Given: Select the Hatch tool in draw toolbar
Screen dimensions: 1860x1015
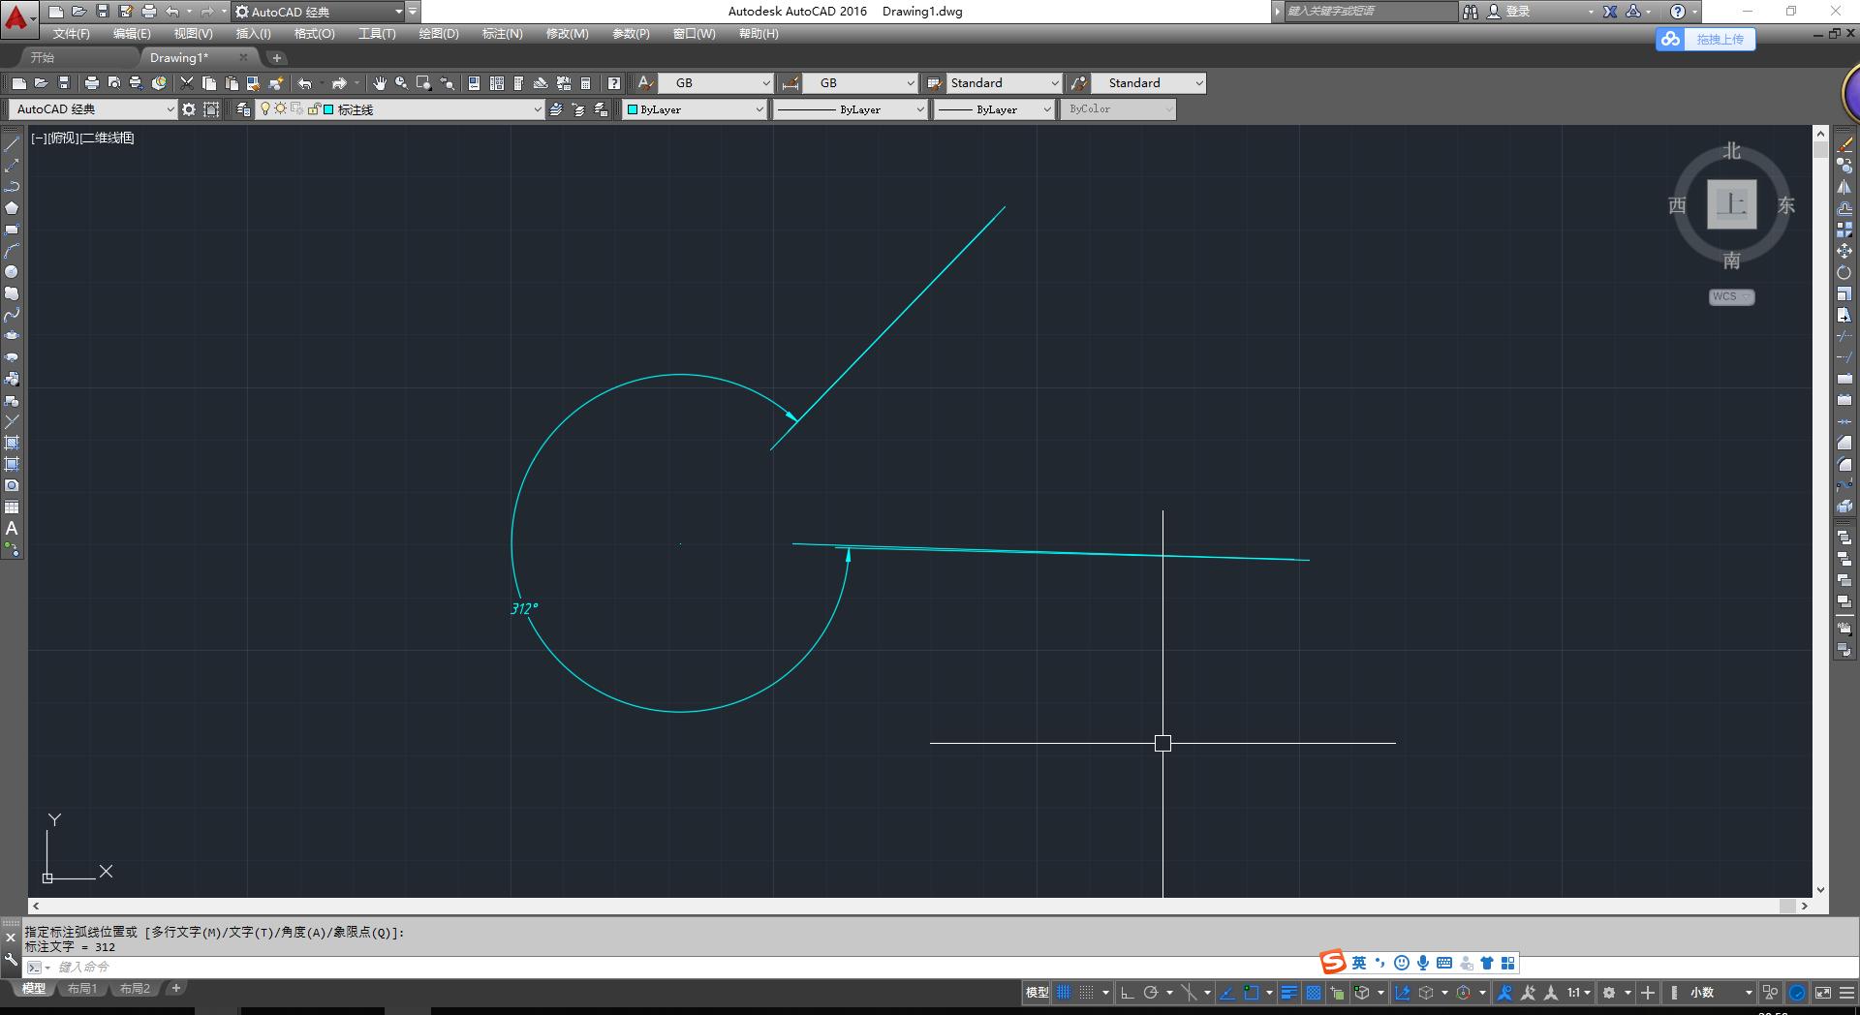Looking at the screenshot, I should pyautogui.click(x=12, y=443).
